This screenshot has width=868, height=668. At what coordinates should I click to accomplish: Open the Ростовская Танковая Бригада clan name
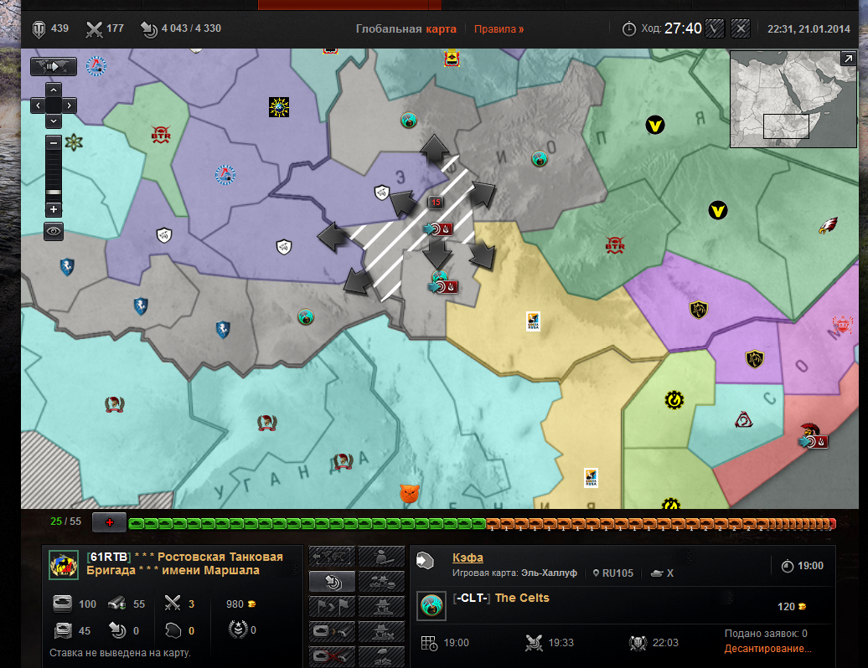(184, 563)
